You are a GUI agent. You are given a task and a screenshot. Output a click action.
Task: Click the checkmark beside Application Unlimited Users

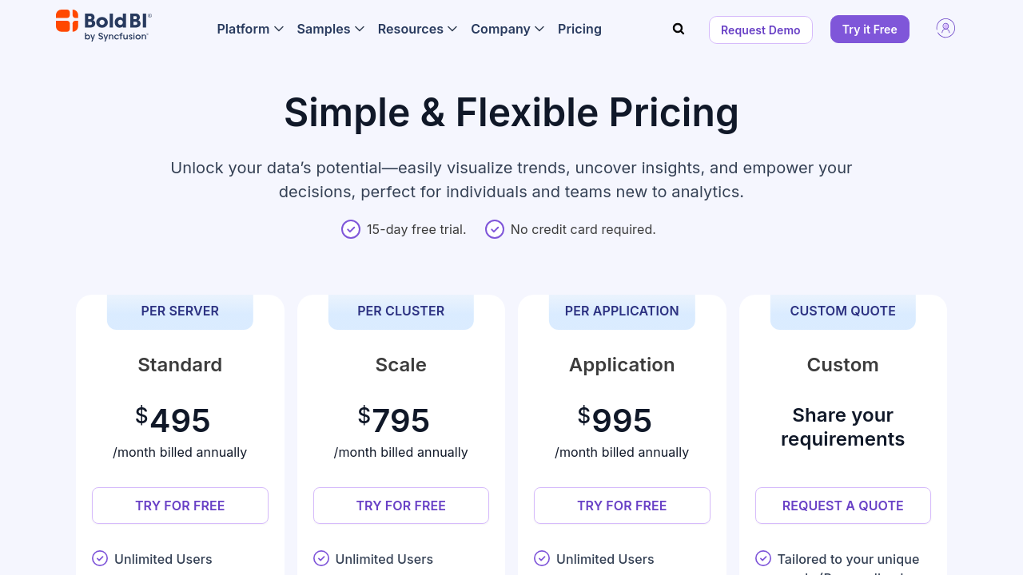pyautogui.click(x=542, y=558)
